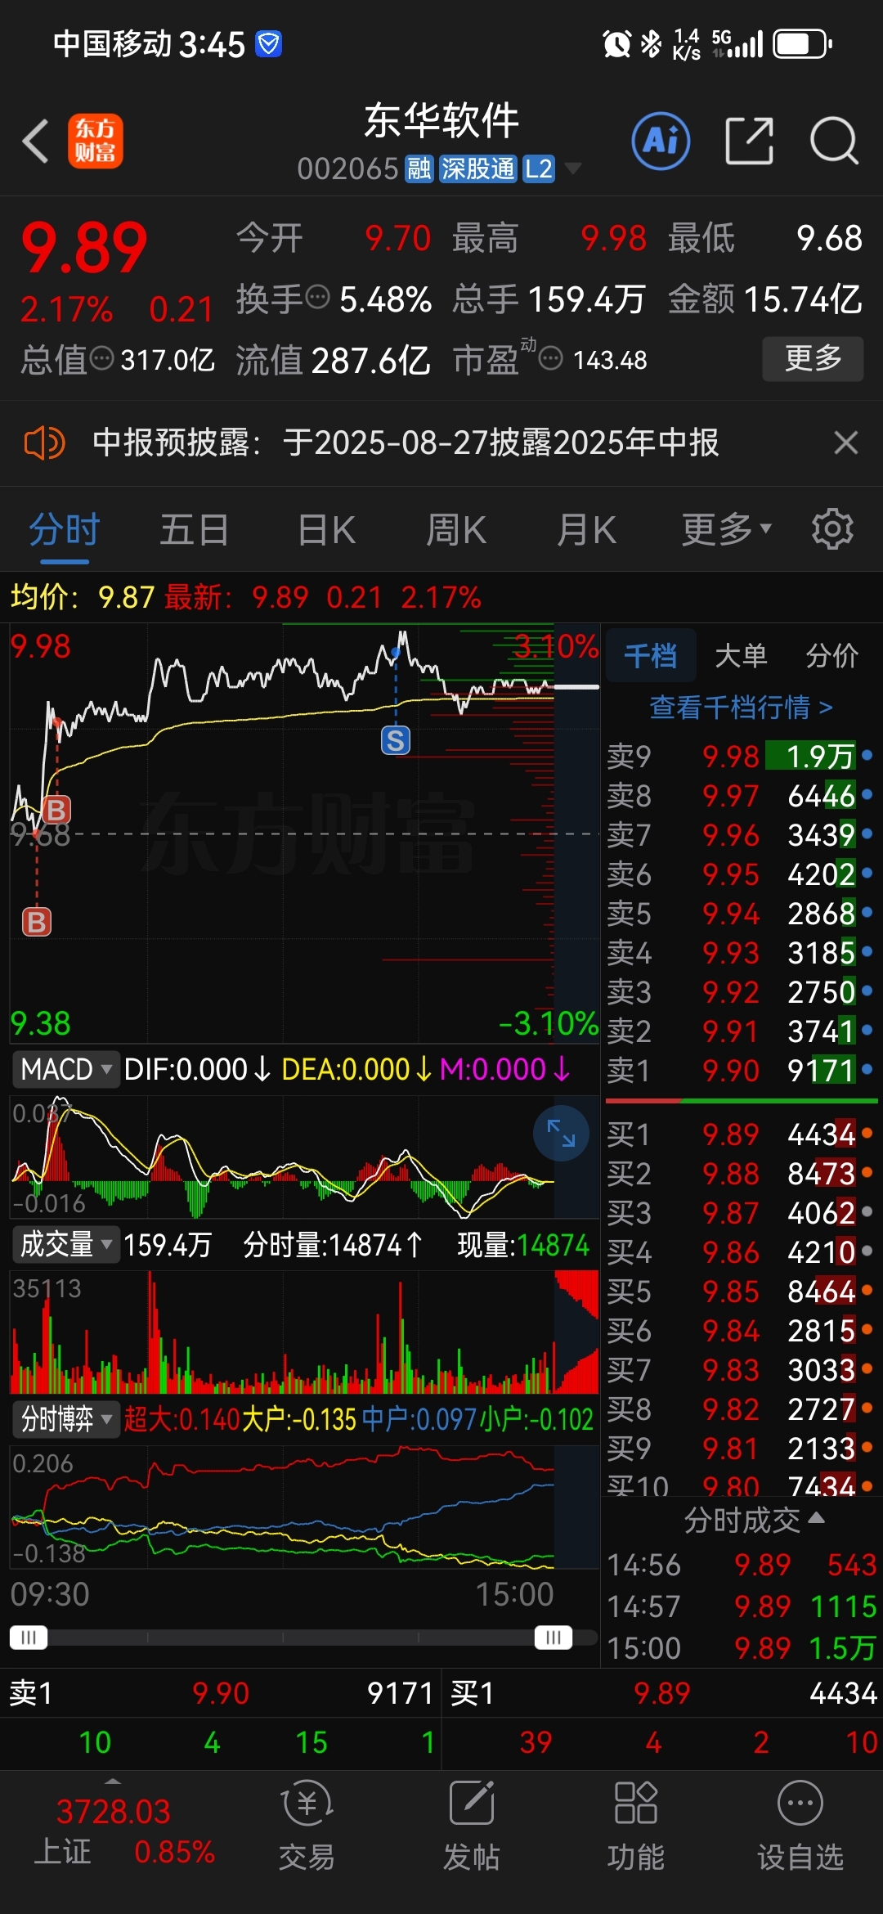Tap the speaker announcement icon

[44, 443]
